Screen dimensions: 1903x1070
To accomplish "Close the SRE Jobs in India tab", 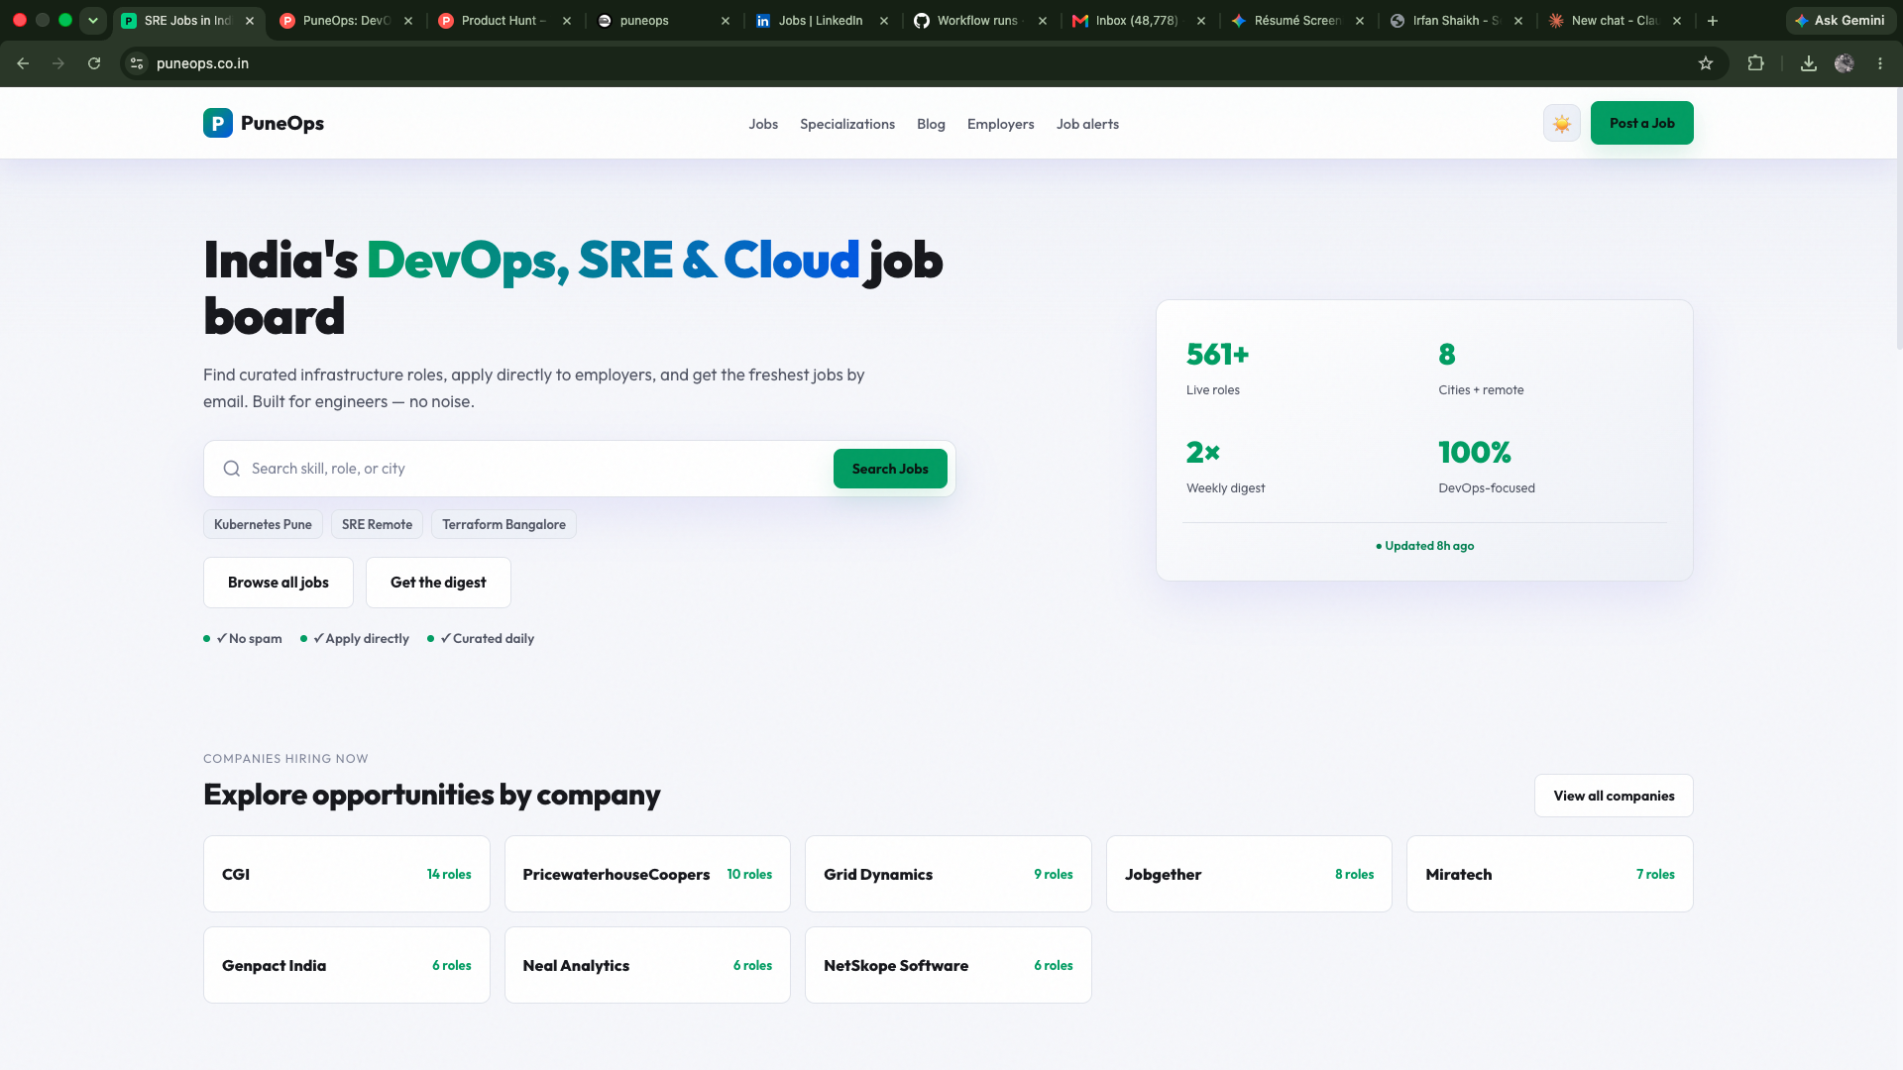I will tap(250, 21).
